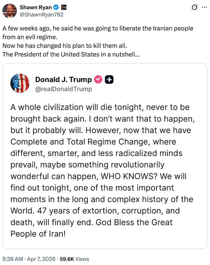The width and height of the screenshot is (210, 265).
Task: Open the three-dot more options menu
Action: point(204,8)
